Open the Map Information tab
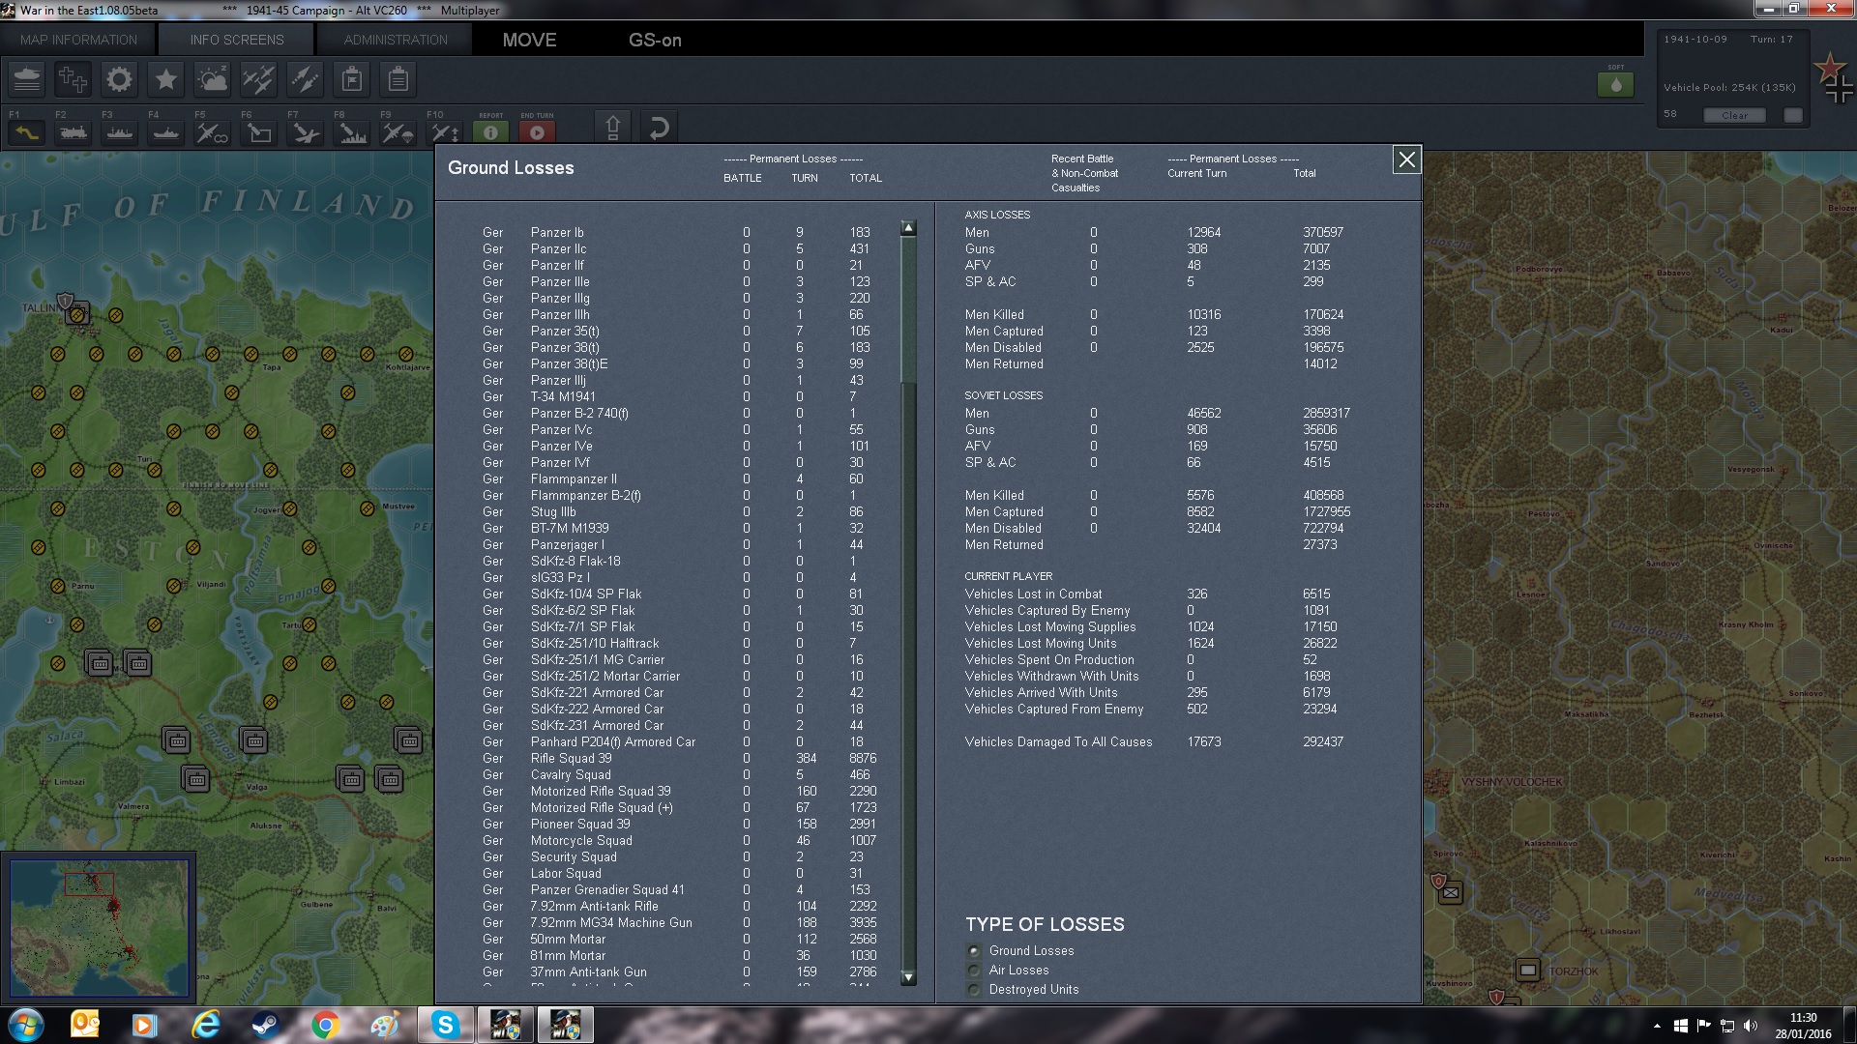 tap(78, 40)
